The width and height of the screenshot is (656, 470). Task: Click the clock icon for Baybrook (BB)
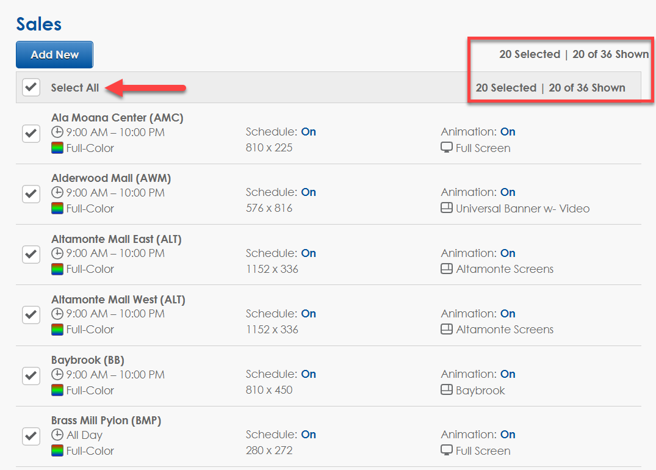[x=57, y=375]
